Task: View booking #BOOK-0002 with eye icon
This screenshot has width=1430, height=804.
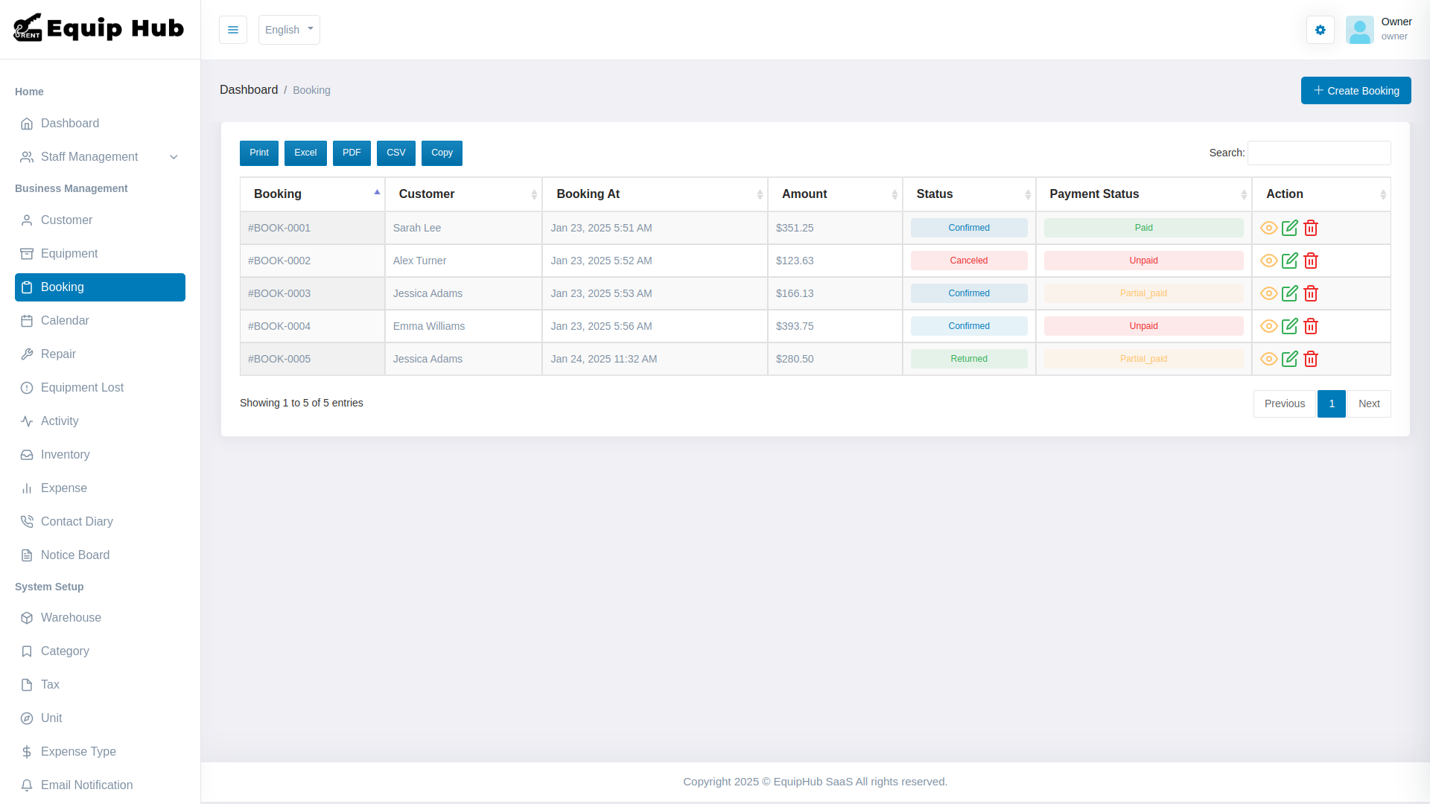Action: tap(1269, 261)
